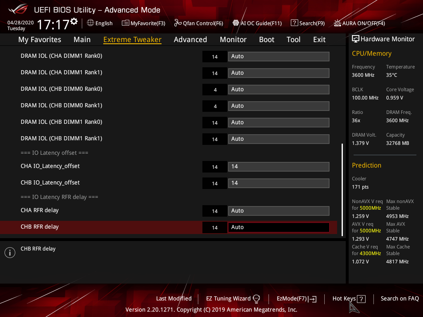Click DRAM Volt. 1.379 V value
This screenshot has height=317, width=423.
[360, 143]
